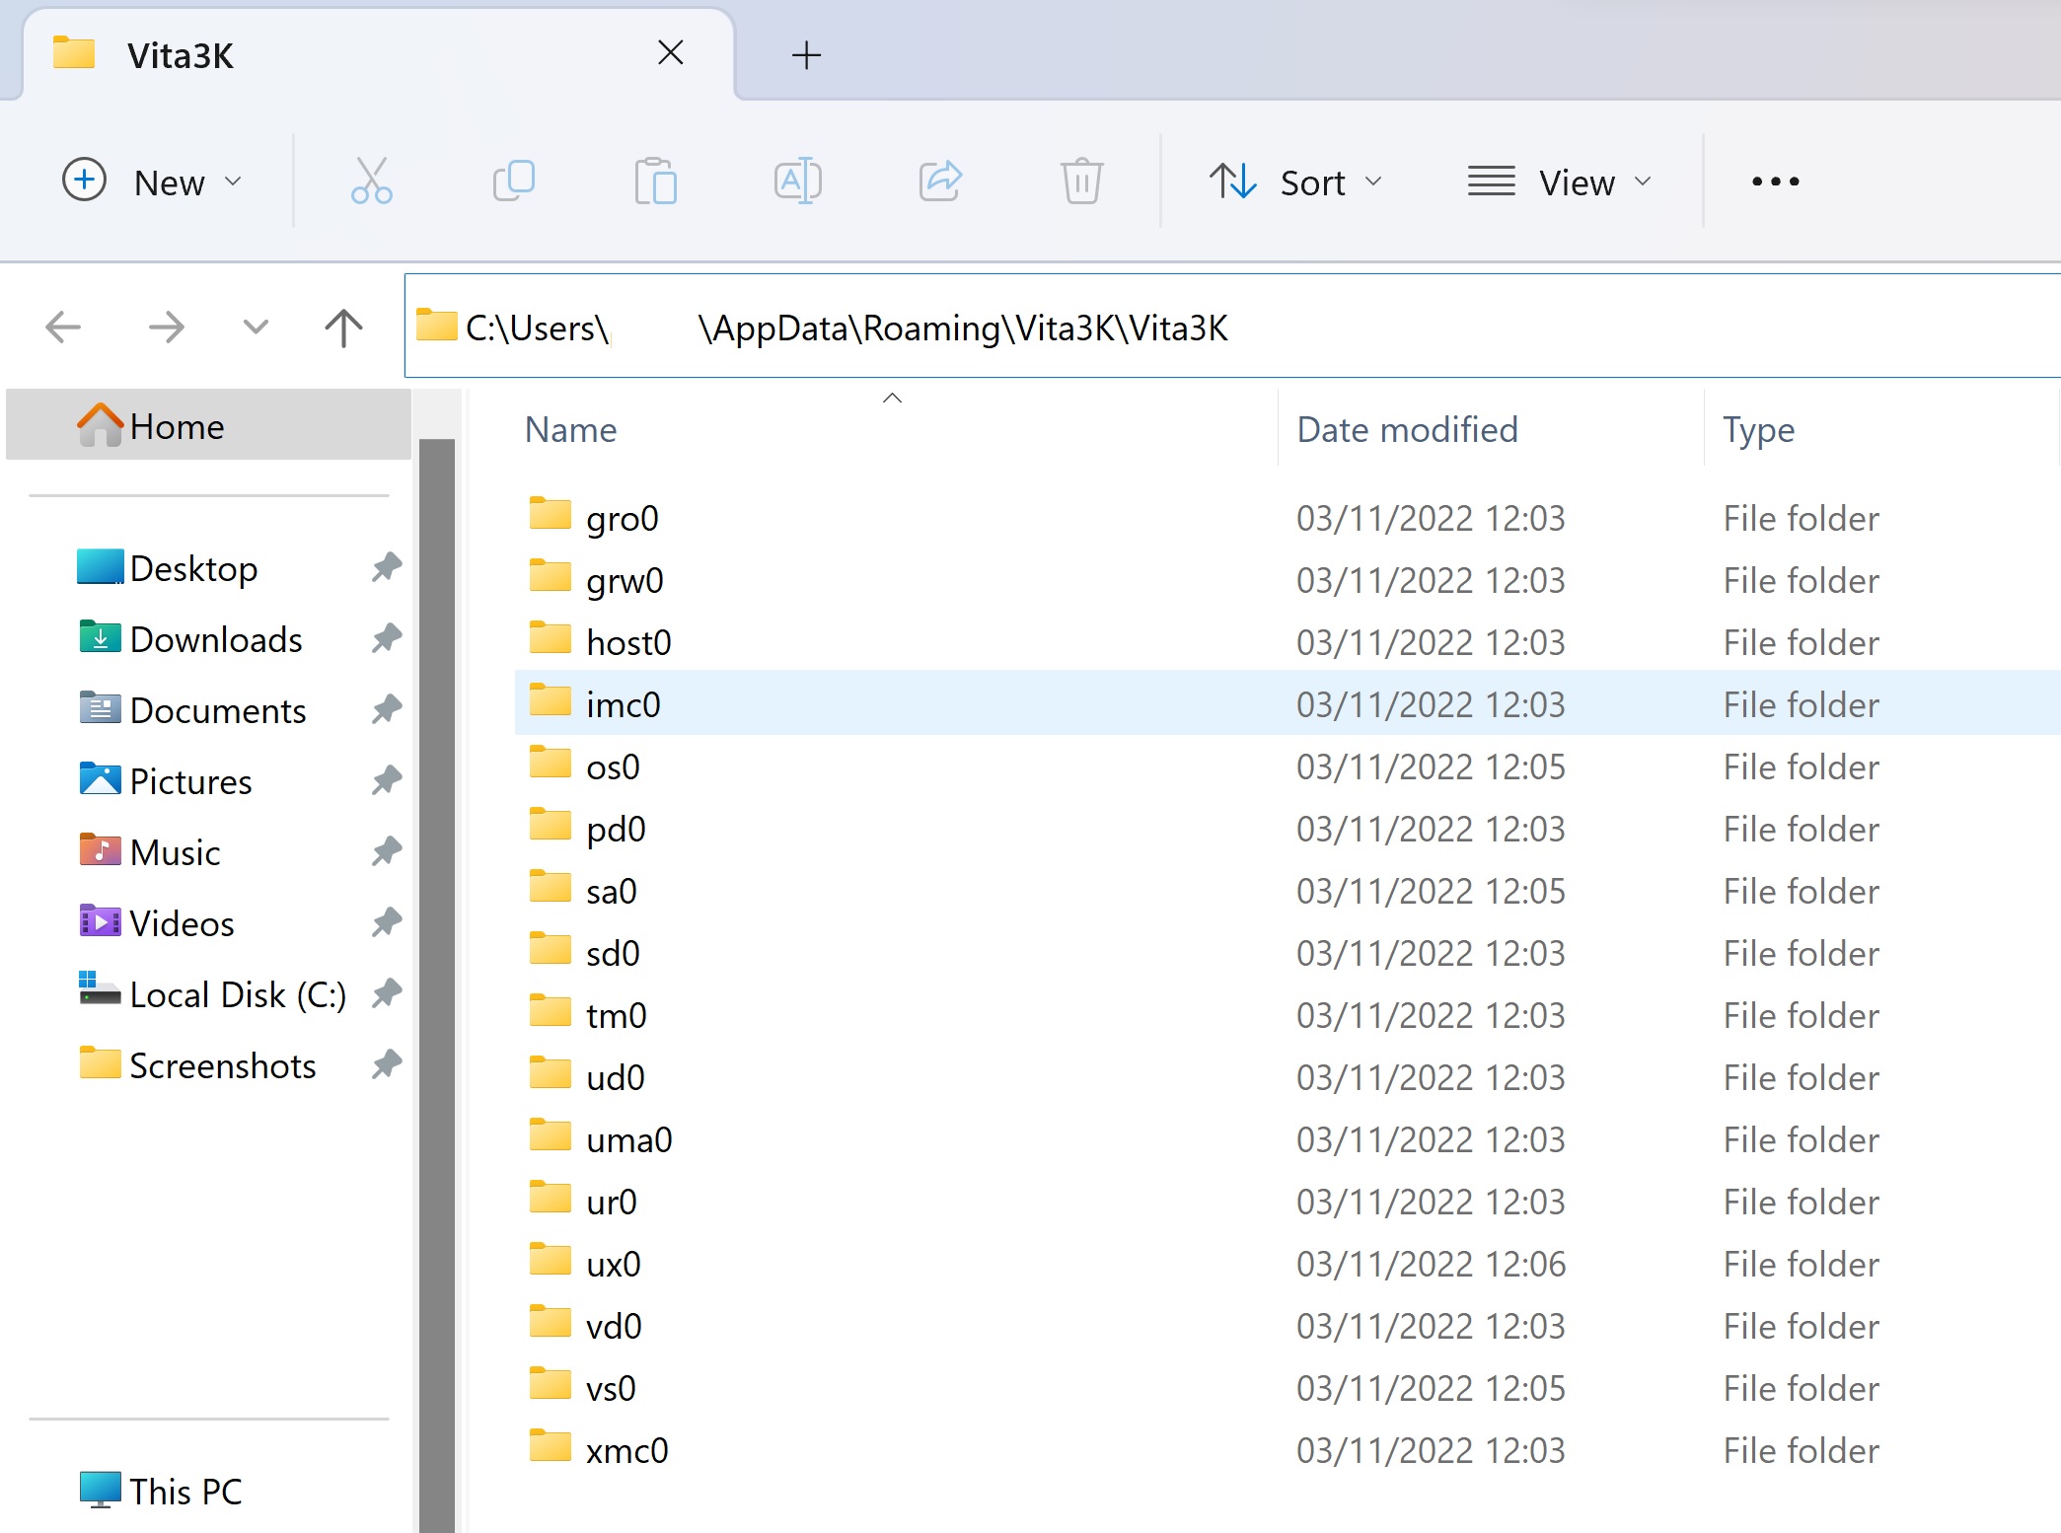Click the Paste clipboard icon
2061x1533 pixels.
tap(655, 182)
